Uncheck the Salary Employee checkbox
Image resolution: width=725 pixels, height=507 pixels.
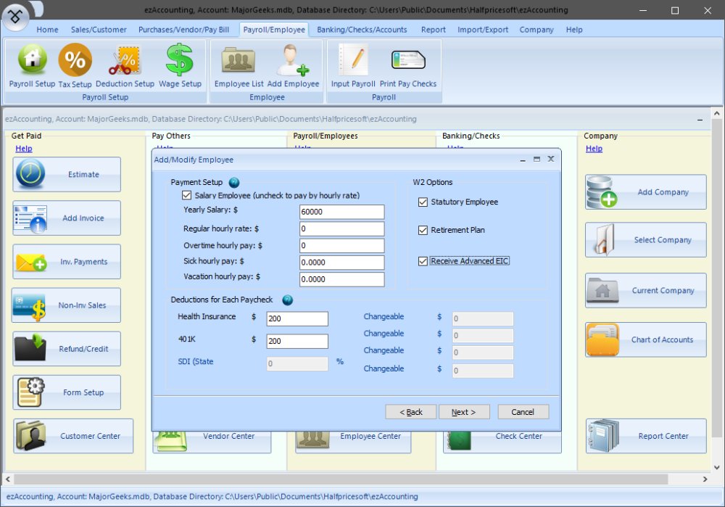187,196
